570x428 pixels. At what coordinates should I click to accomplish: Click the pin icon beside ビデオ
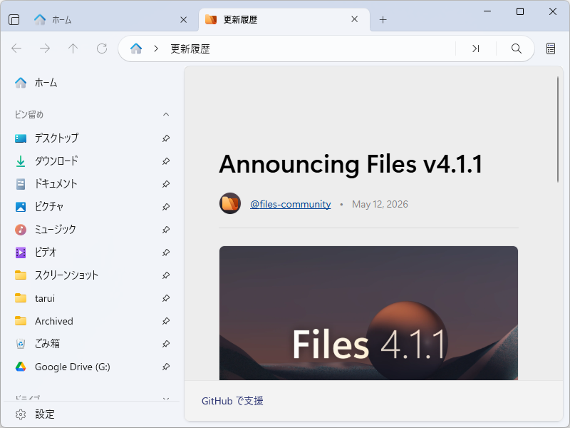(166, 253)
